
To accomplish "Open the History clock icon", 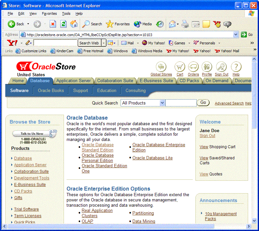I will 160,24.
